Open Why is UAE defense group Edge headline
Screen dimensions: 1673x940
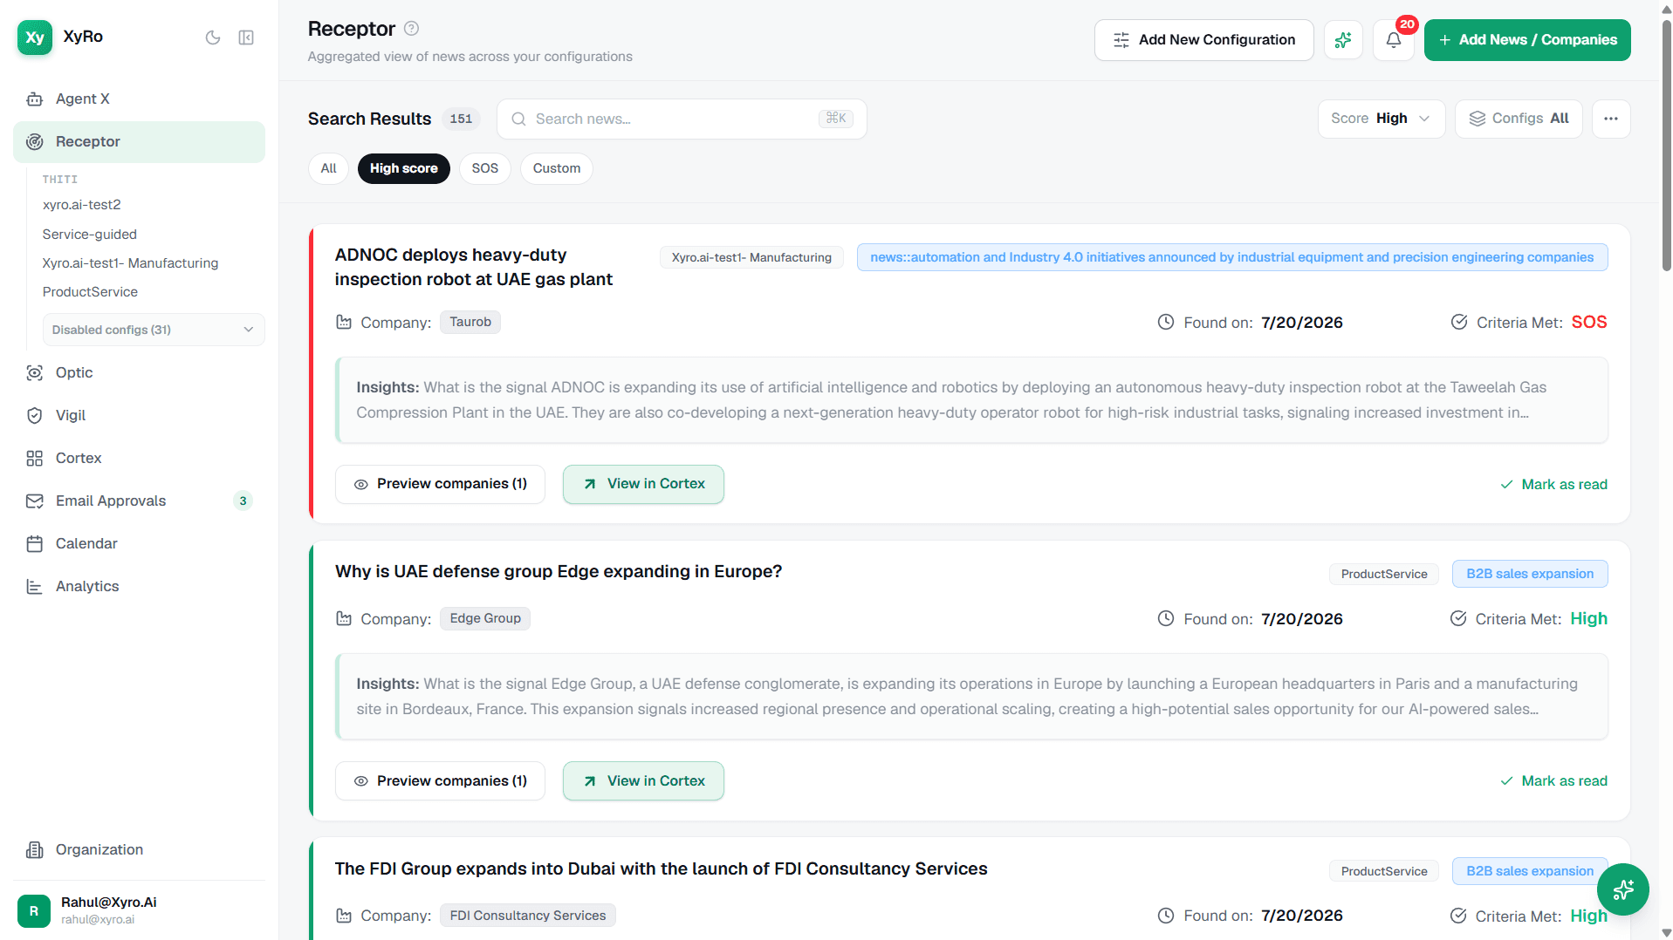point(559,571)
